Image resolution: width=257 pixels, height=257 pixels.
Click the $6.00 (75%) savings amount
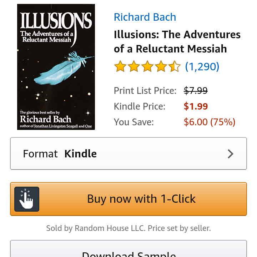[210, 122]
